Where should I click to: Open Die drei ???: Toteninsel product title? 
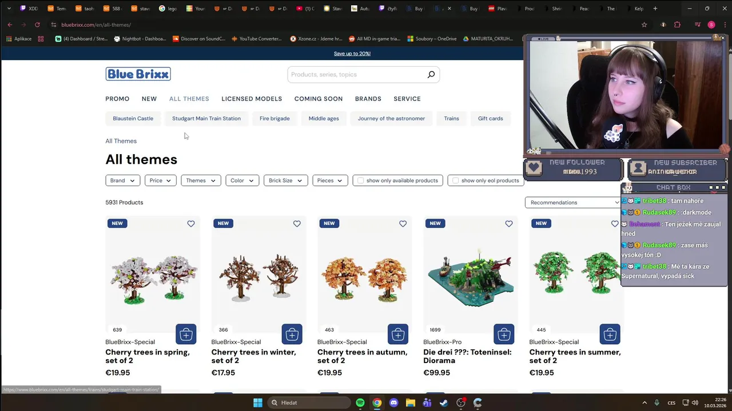[467, 356]
